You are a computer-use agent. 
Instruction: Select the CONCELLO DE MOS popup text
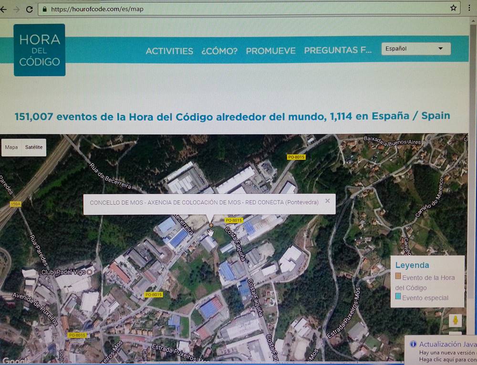(204, 202)
